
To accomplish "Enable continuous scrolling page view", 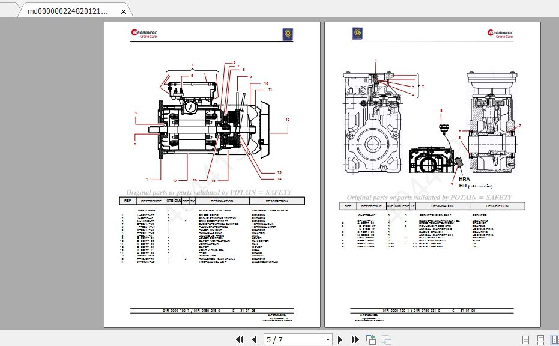I will coord(540,340).
